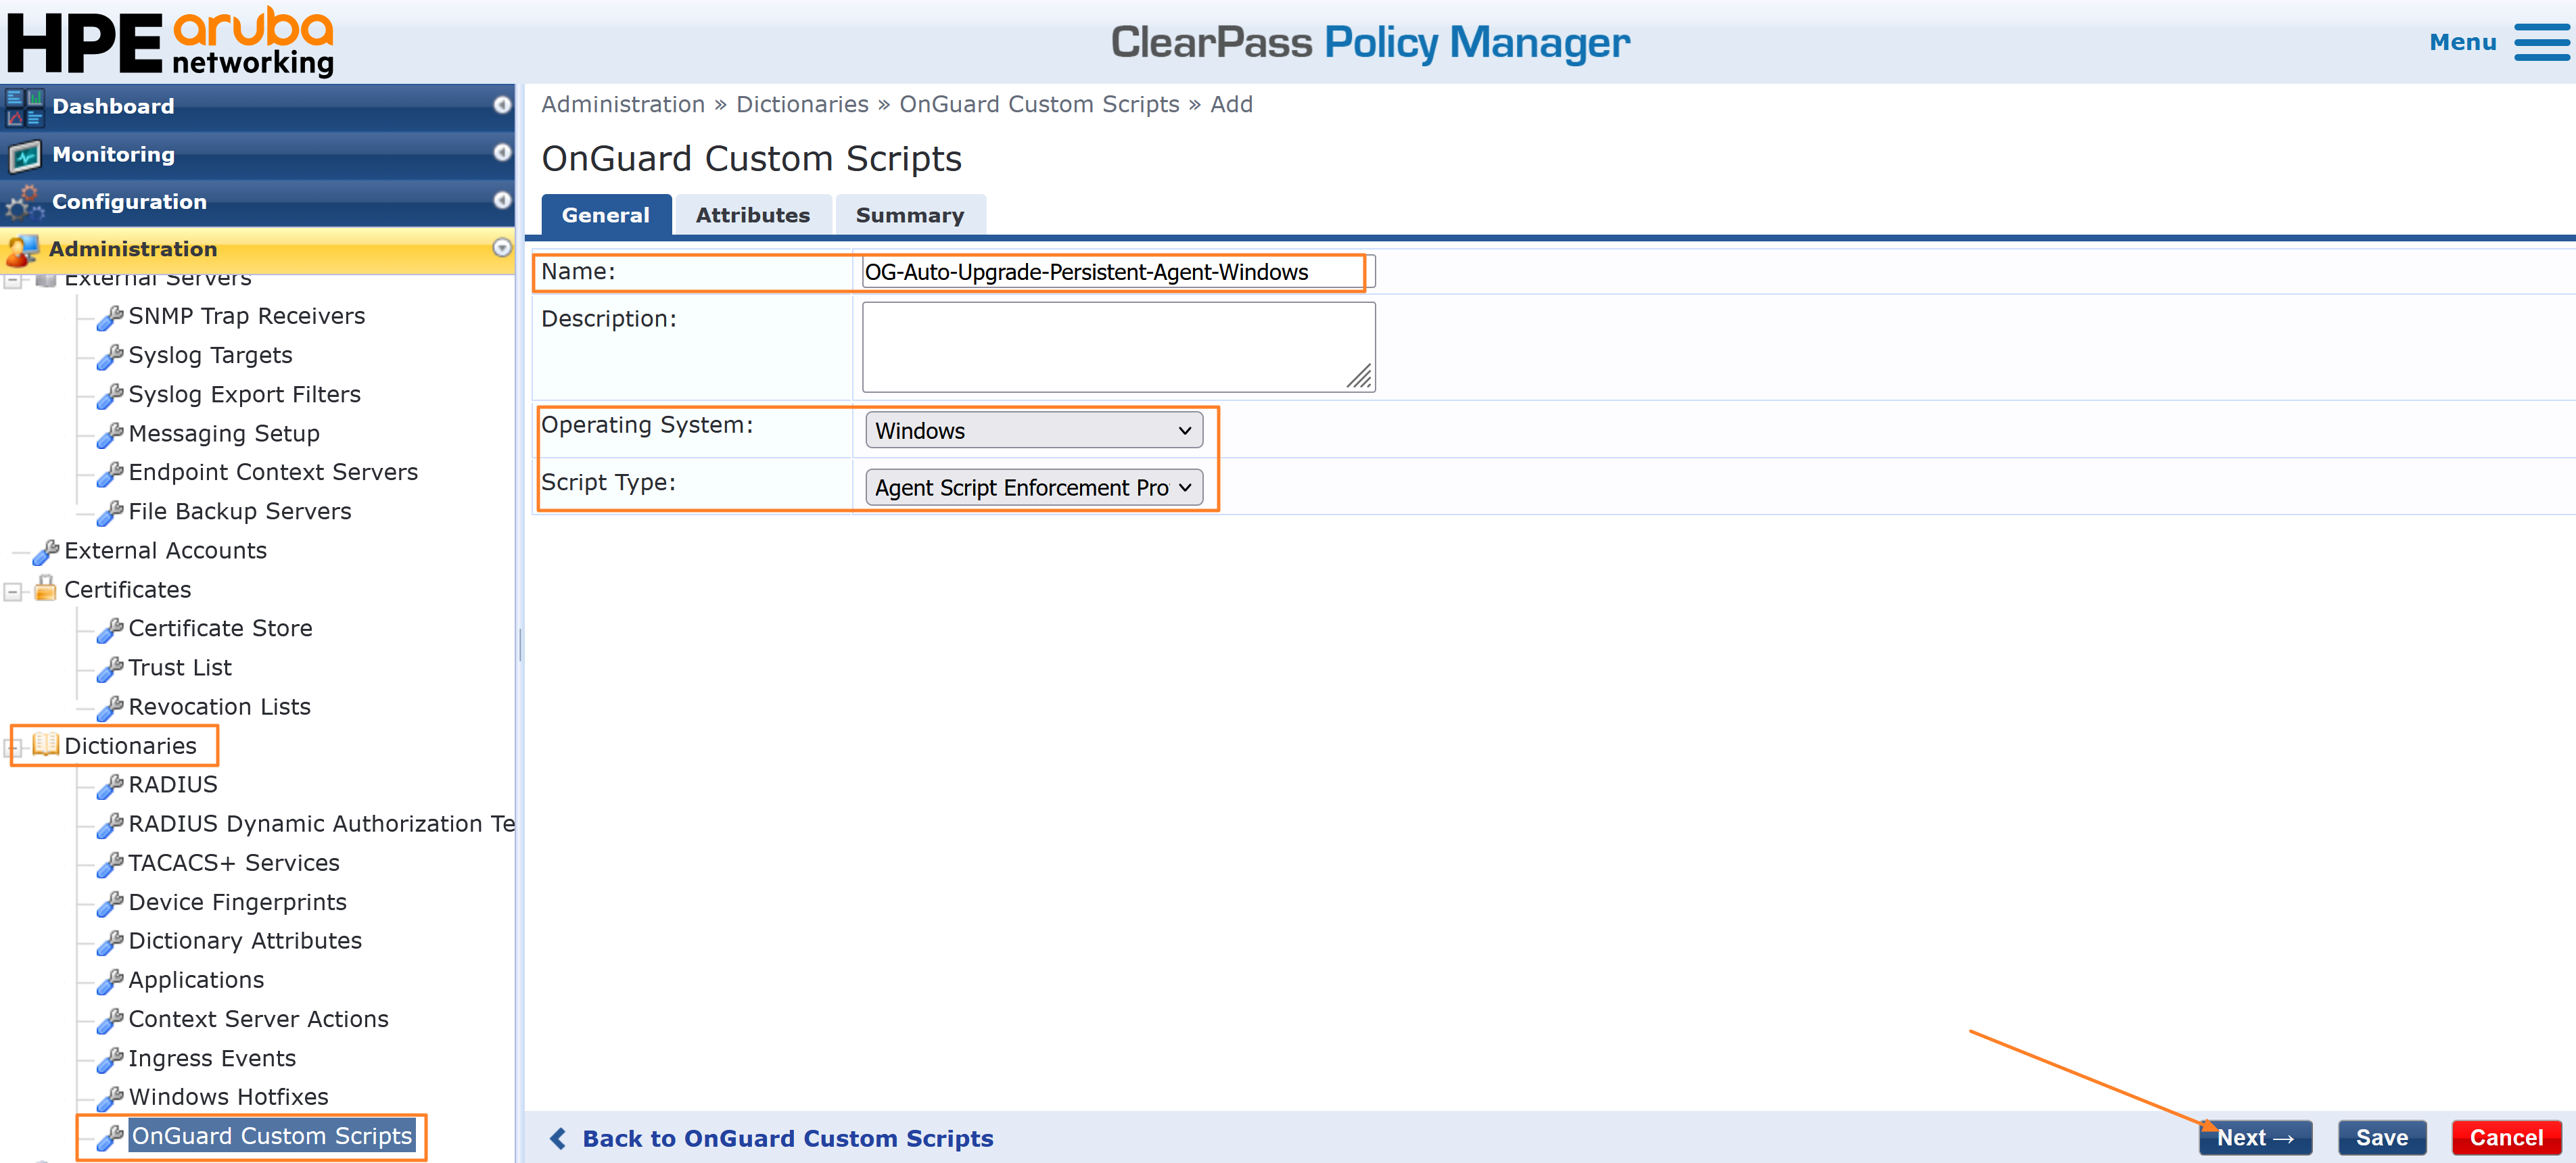The height and width of the screenshot is (1163, 2576).
Task: Click the wrench icon beside OnGuard Custom Scripts
Action: tap(109, 1138)
